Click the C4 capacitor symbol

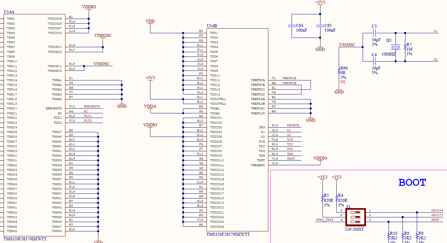(x=374, y=61)
